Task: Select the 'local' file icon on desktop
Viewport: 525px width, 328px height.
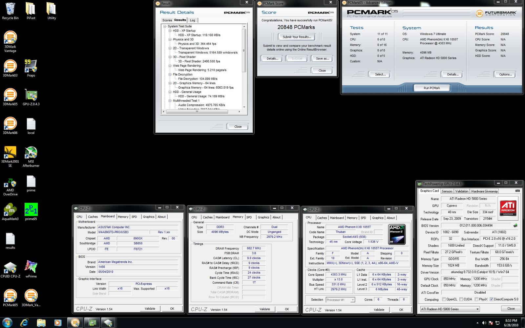Action: pyautogui.click(x=31, y=126)
